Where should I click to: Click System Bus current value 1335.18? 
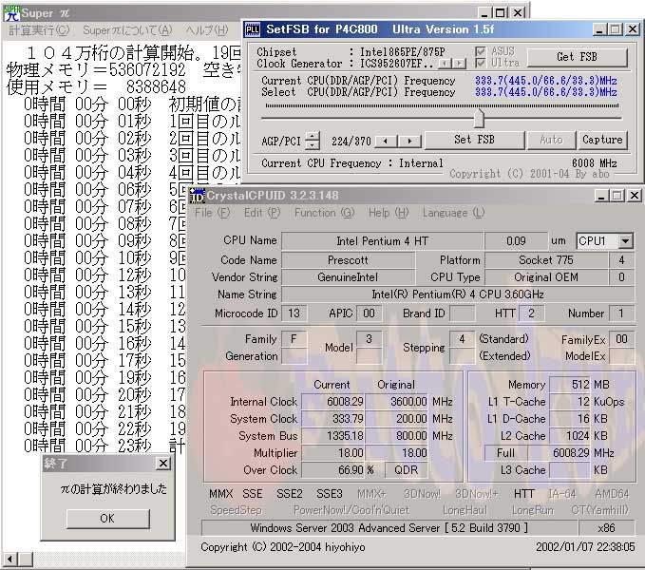tap(333, 436)
